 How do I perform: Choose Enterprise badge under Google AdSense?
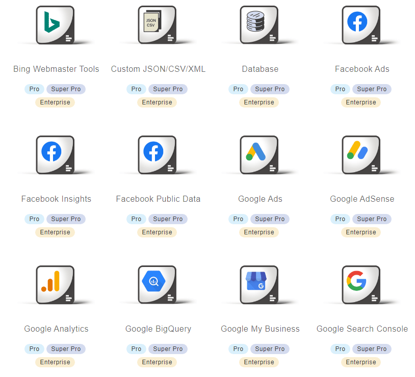361,232
